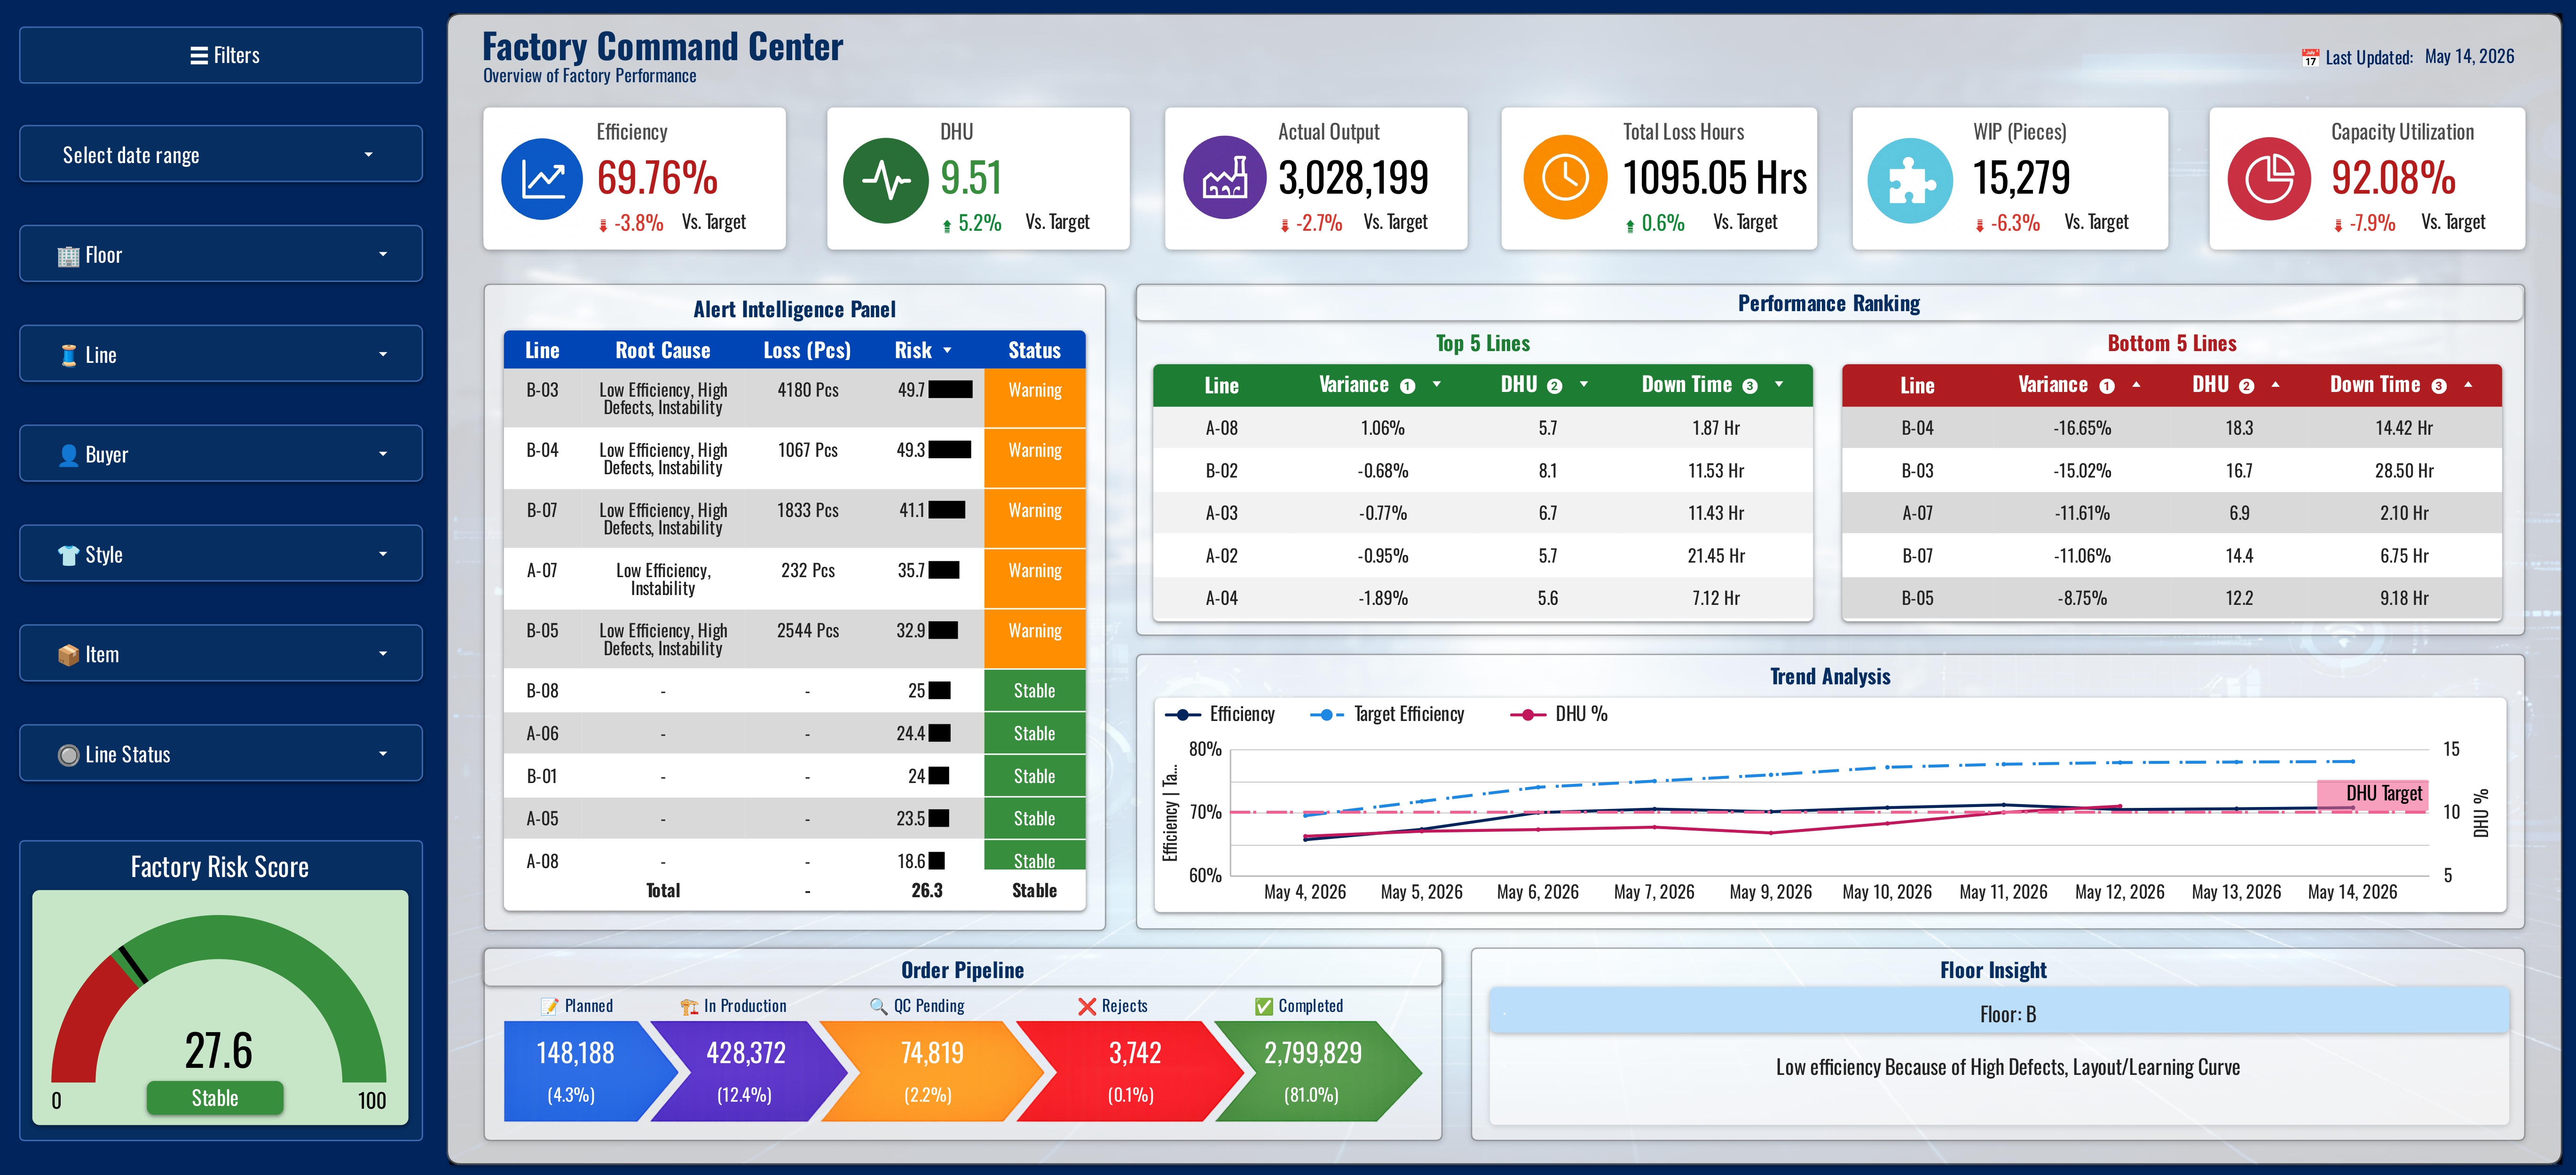Click the Loss (Pcs) column header
The height and width of the screenshot is (1175, 2576).
point(807,351)
